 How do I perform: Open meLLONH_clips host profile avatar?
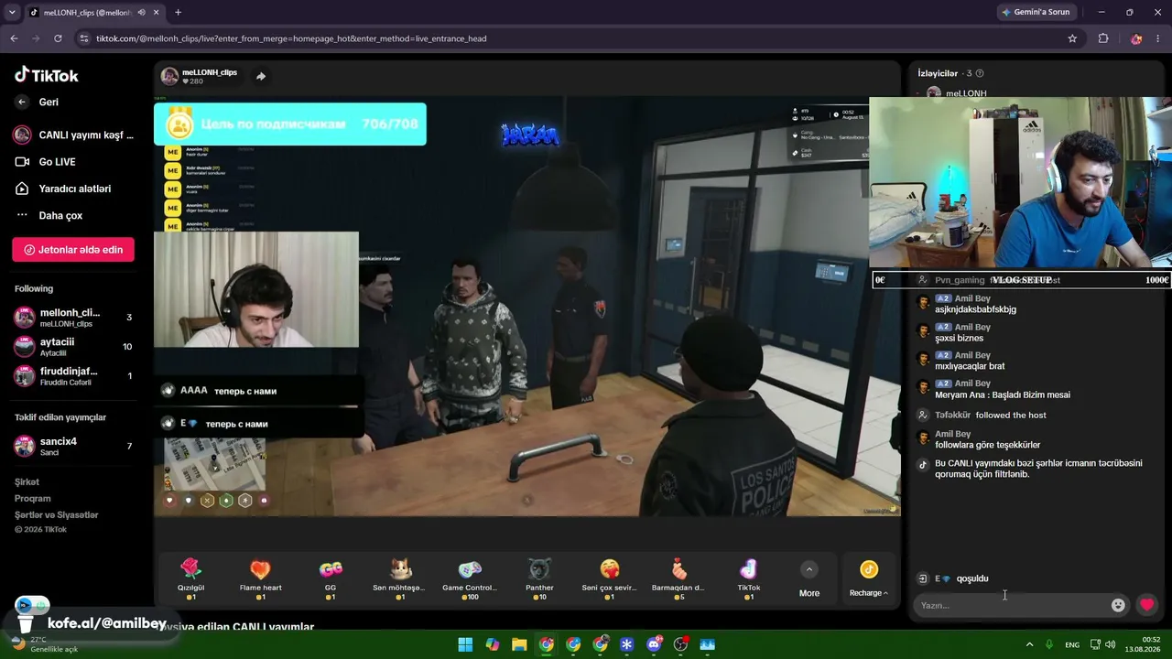click(169, 76)
